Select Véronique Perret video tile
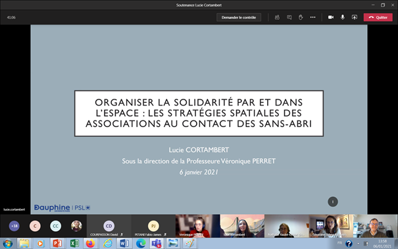The width and height of the screenshot is (398, 249). click(x=198, y=226)
